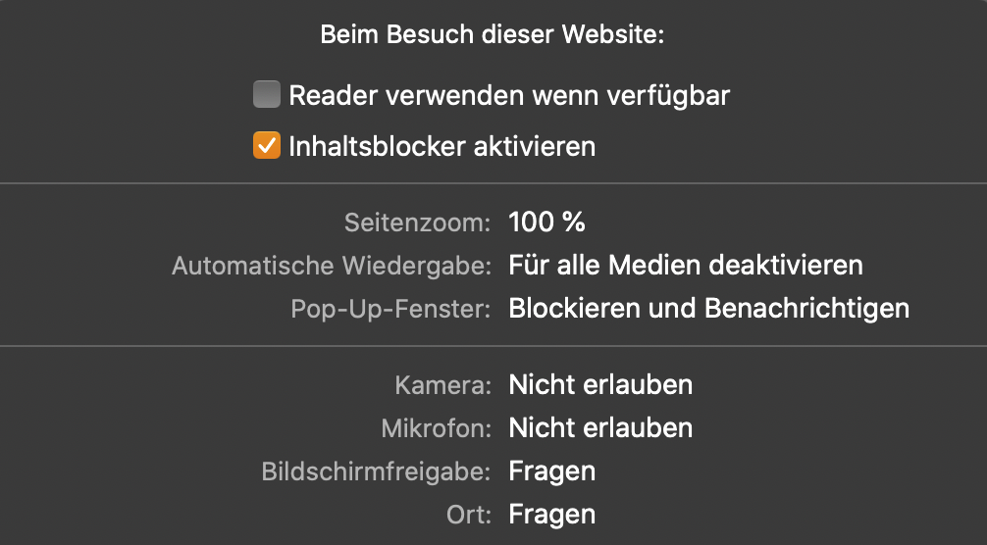Click the 'Bildschirmfreigabe:' label
The height and width of the screenshot is (545, 987).
coord(376,472)
